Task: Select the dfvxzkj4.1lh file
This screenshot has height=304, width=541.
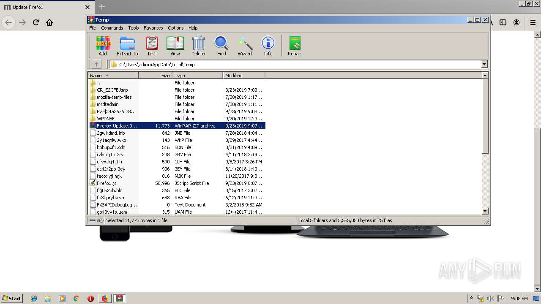Action: 177,162
